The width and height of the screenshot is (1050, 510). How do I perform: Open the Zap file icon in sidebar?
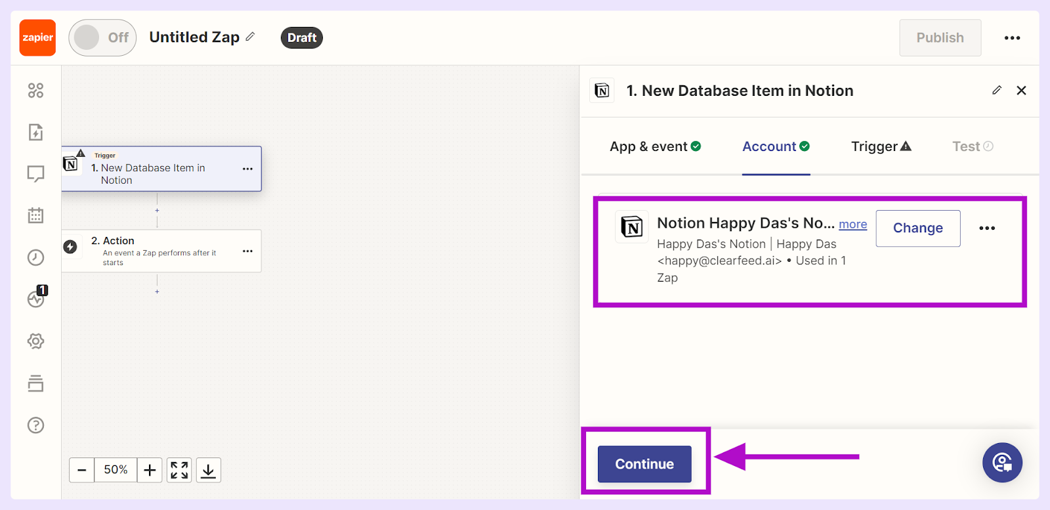[x=35, y=132]
